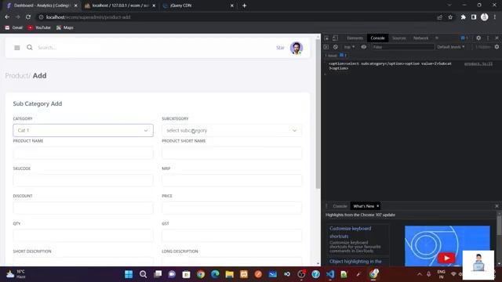Viewport: 502px width, 282px height.
Task: Switch to the Elements tab
Action: [x=355, y=38]
